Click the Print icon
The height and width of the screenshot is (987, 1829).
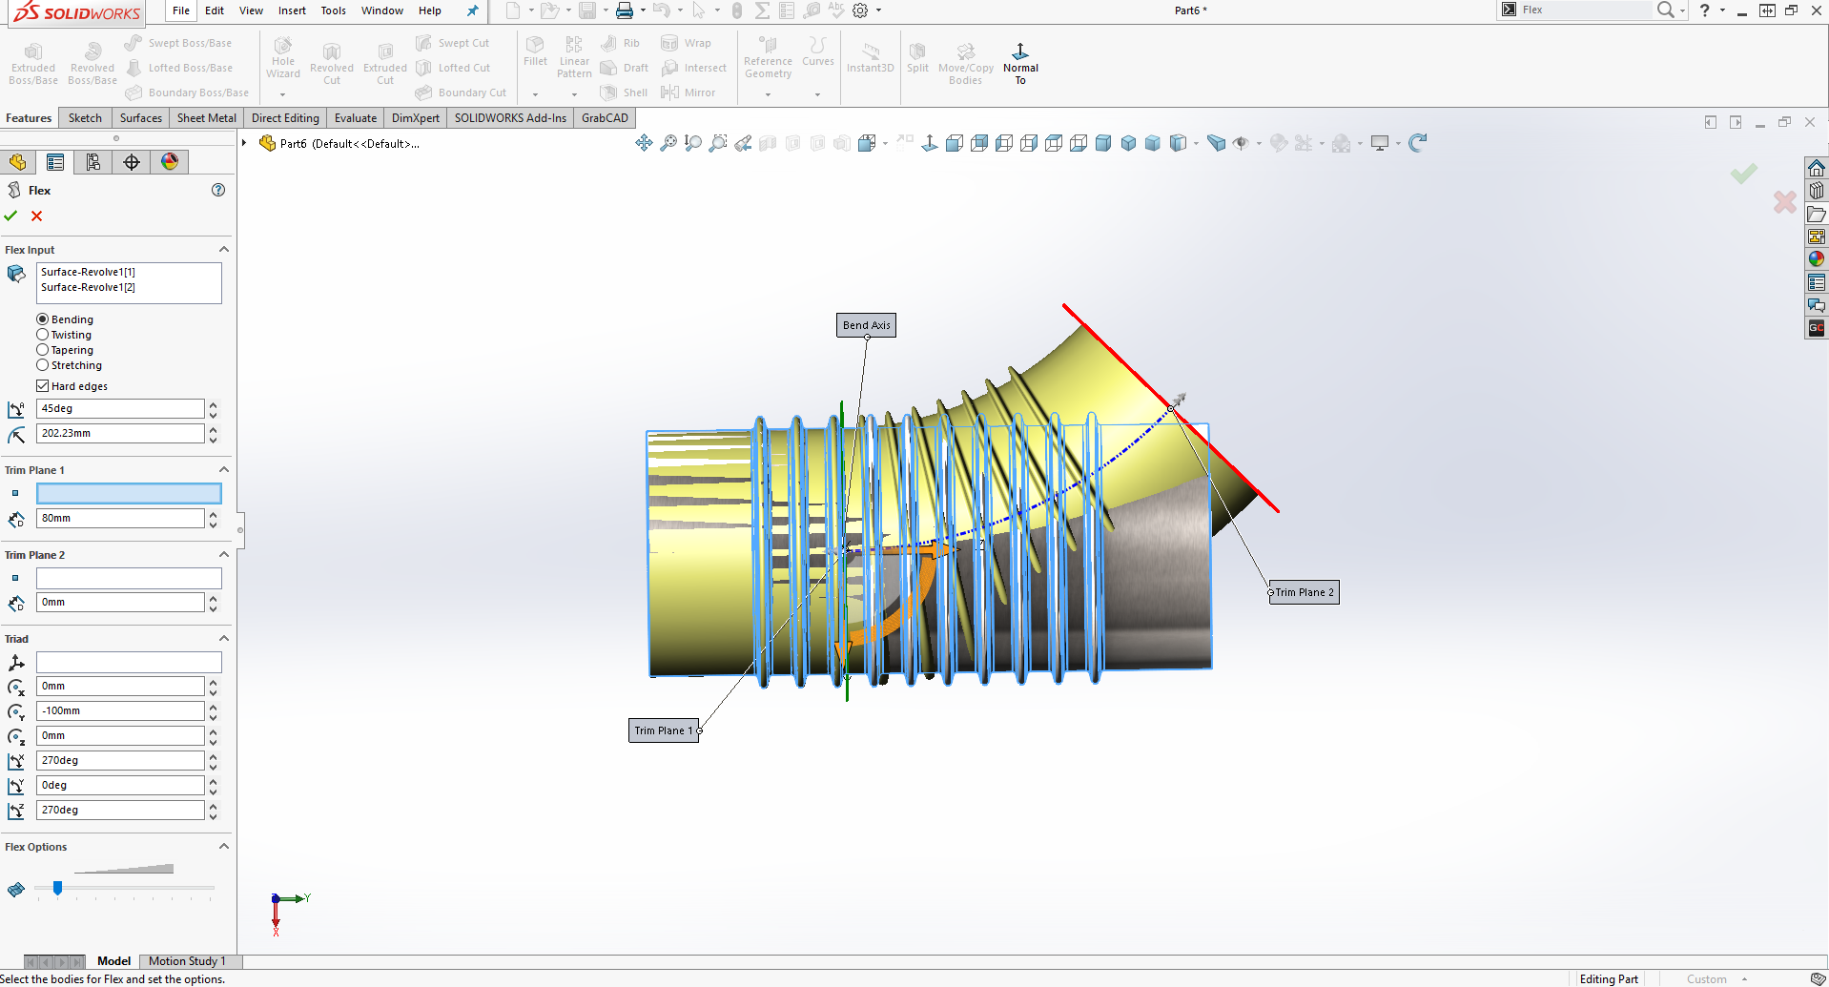625,10
